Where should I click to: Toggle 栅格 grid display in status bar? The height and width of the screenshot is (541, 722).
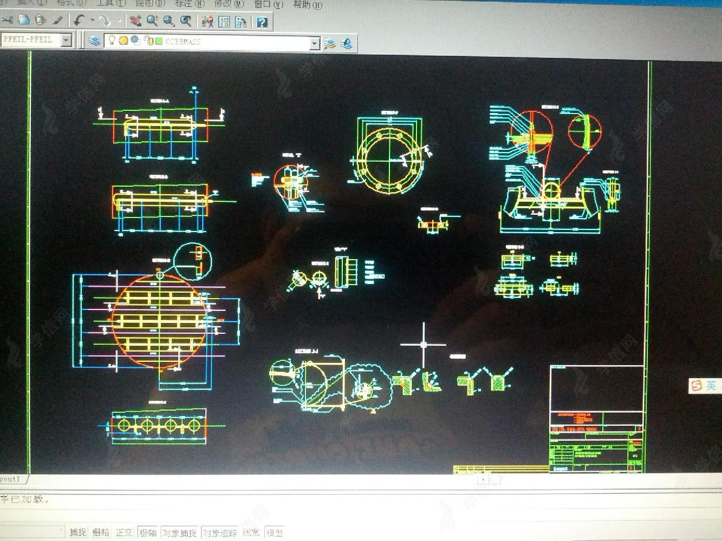(101, 532)
